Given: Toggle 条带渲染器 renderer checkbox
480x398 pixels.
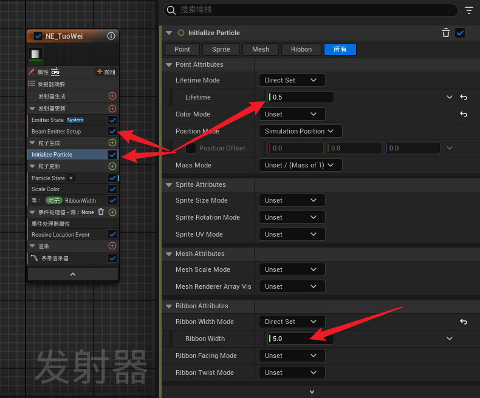Looking at the screenshot, I should [112, 258].
